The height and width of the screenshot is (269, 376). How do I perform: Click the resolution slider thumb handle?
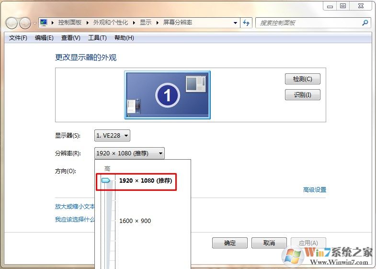(x=106, y=180)
